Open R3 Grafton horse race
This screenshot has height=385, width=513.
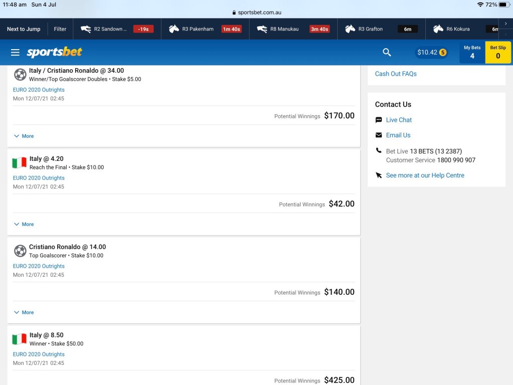click(381, 29)
